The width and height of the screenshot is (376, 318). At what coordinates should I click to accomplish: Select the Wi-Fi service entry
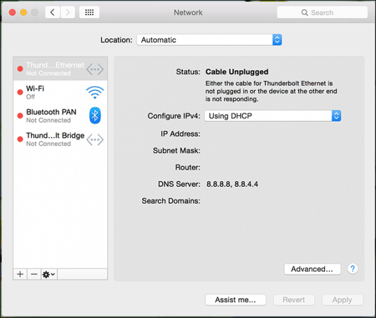point(60,92)
